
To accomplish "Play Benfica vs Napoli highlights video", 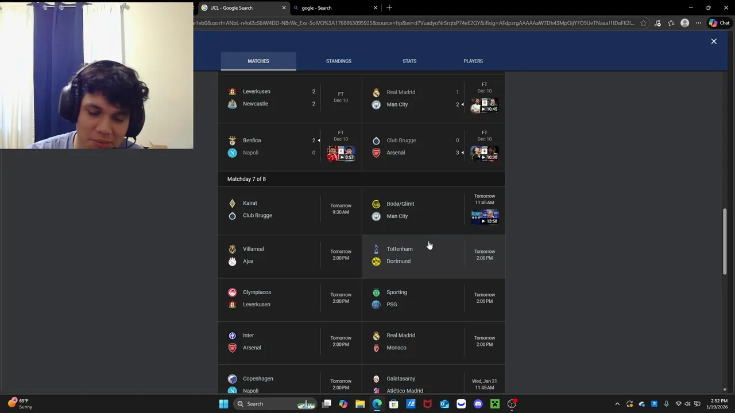I will (341, 154).
